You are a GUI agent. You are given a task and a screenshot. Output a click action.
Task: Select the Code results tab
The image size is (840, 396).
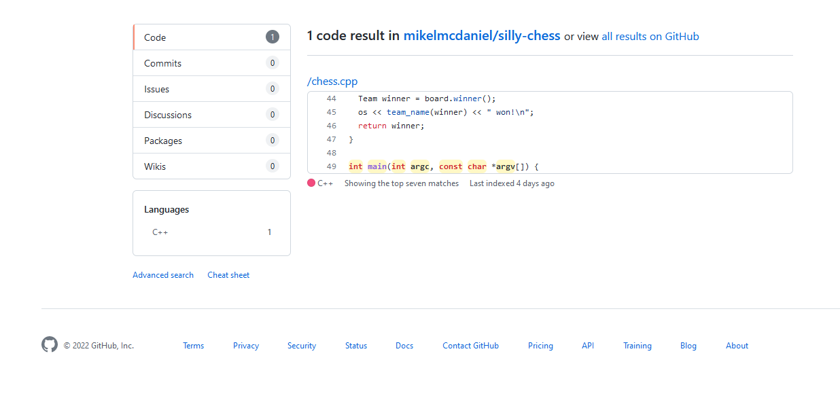(211, 37)
